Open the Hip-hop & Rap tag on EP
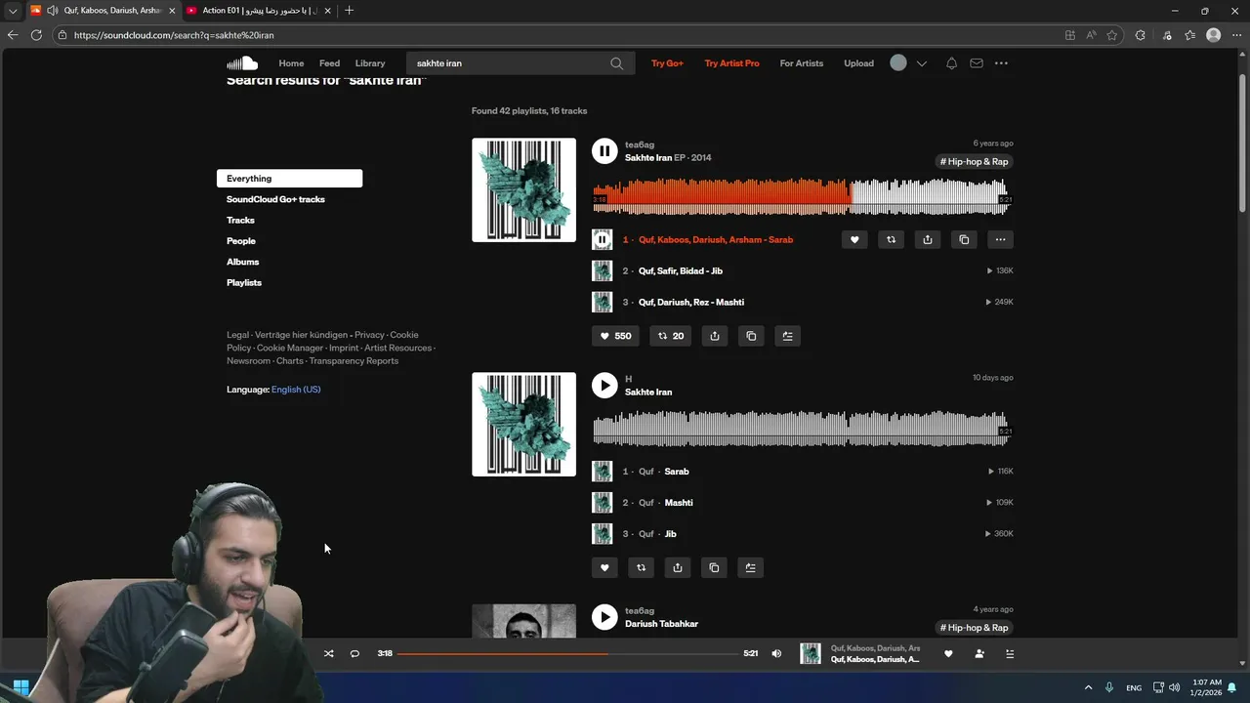The image size is (1250, 703). coord(975,162)
